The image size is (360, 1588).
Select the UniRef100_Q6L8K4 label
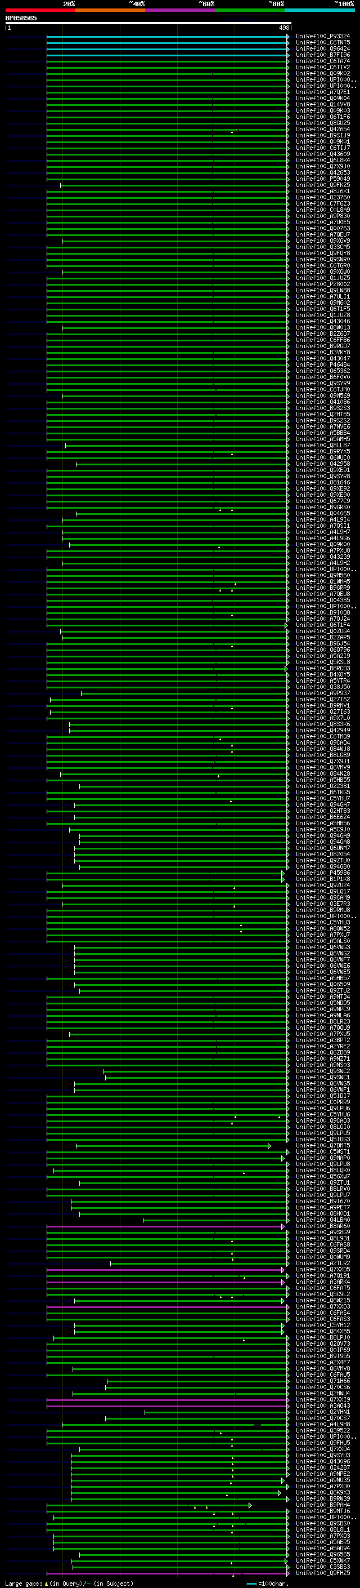coord(323,161)
